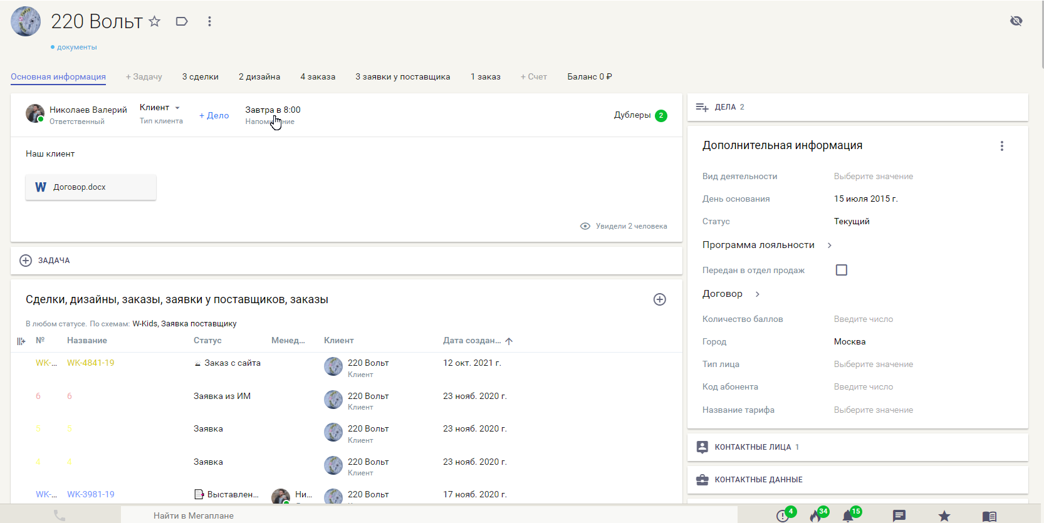Screen dimensions: 1044x523
Task: Click Заказ с сайта status cell
Action: [232, 363]
